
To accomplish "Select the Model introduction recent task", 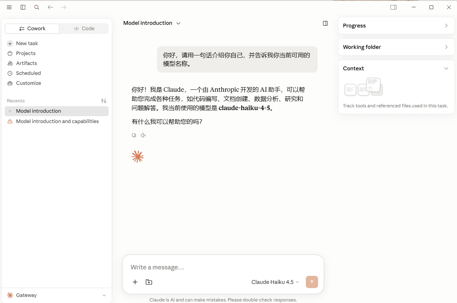I will (x=57, y=111).
